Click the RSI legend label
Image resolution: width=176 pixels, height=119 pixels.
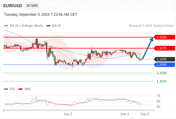click(x=12, y=89)
